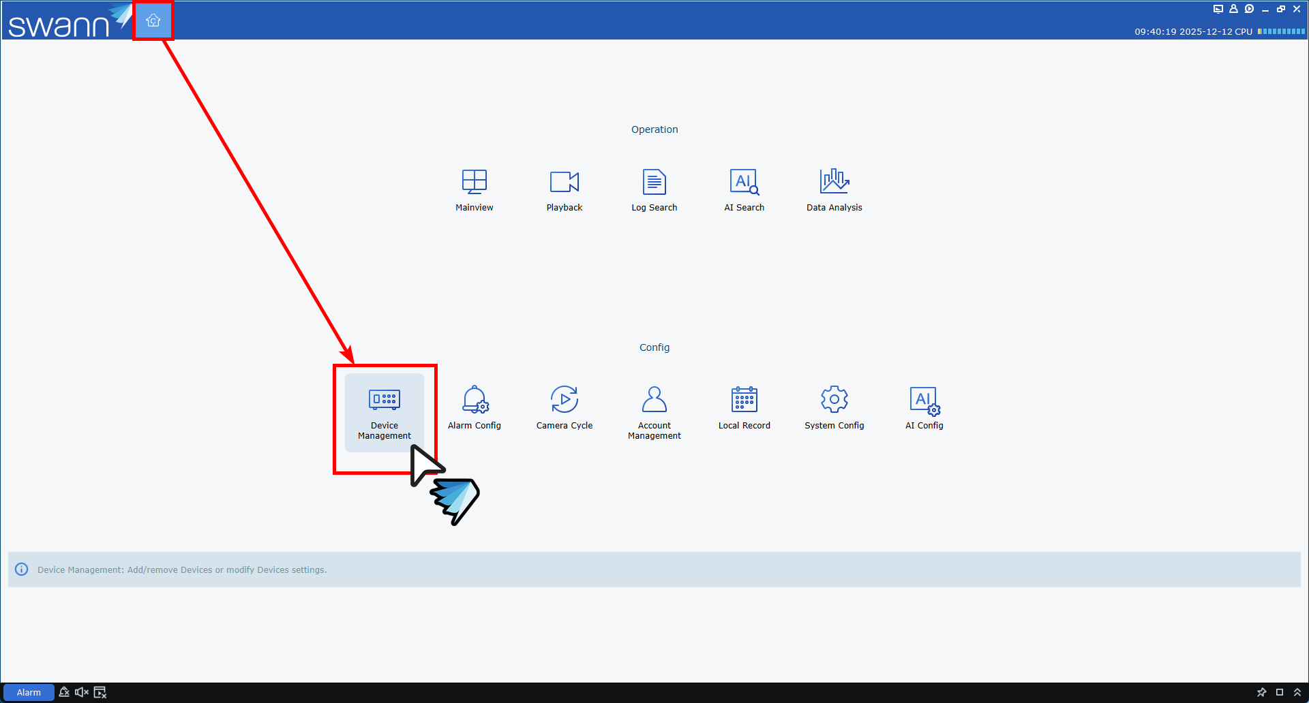Click the Home tab button

tap(153, 20)
